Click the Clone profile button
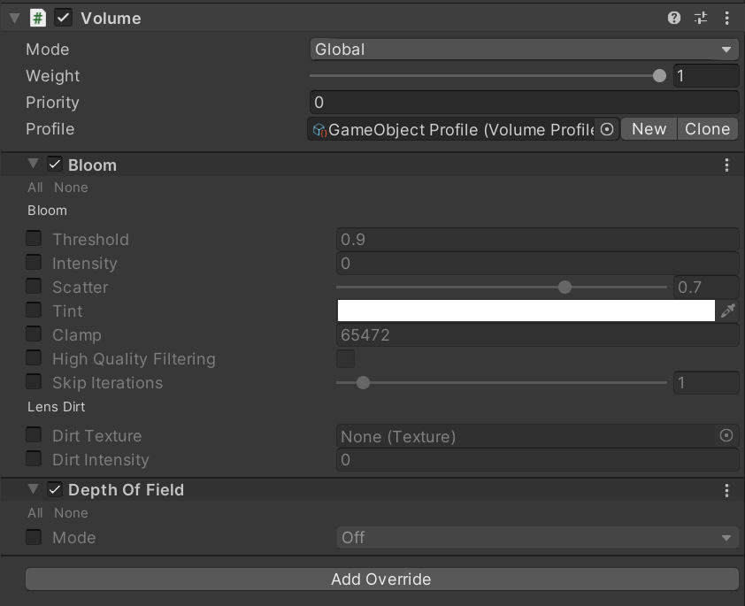Viewport: 745px width, 606px height. [x=707, y=129]
